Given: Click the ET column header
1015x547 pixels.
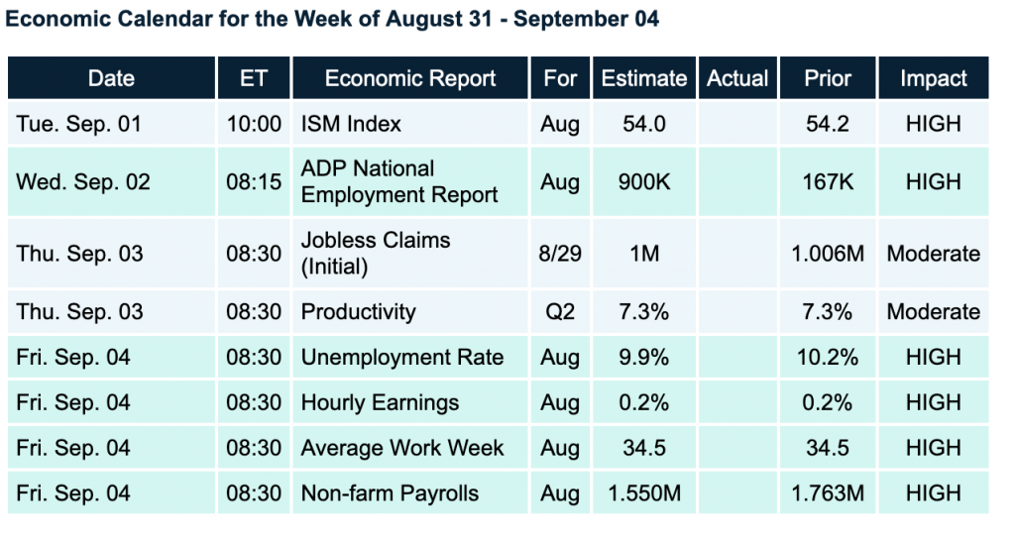Looking at the screenshot, I should [254, 78].
